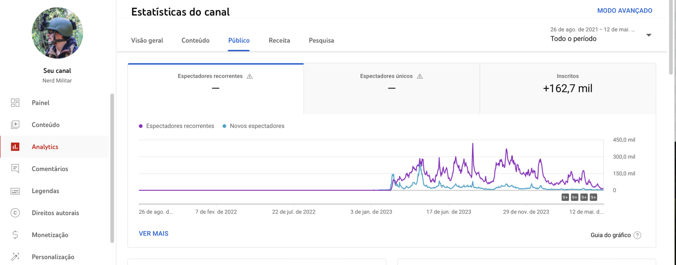Select the Inscritos metric card

[567, 88]
